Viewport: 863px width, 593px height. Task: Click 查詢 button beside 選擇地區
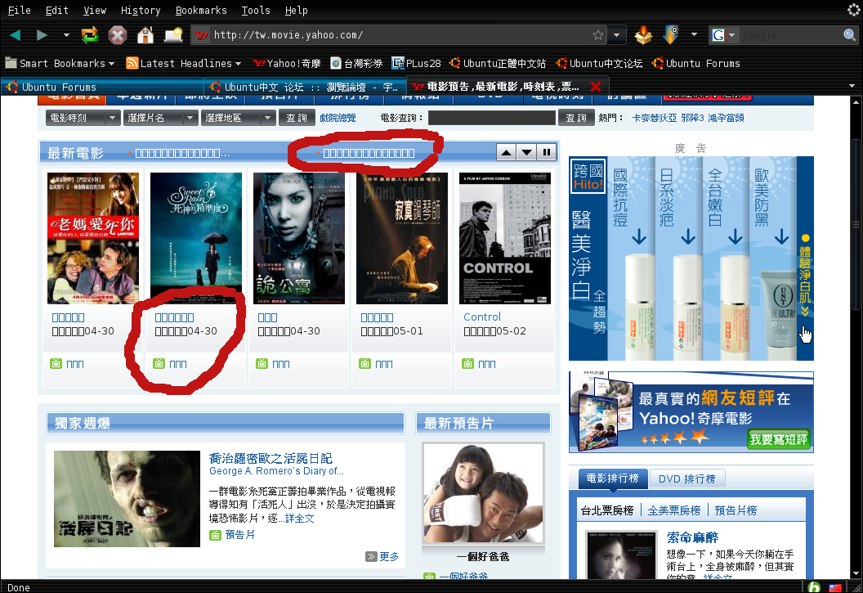[297, 117]
